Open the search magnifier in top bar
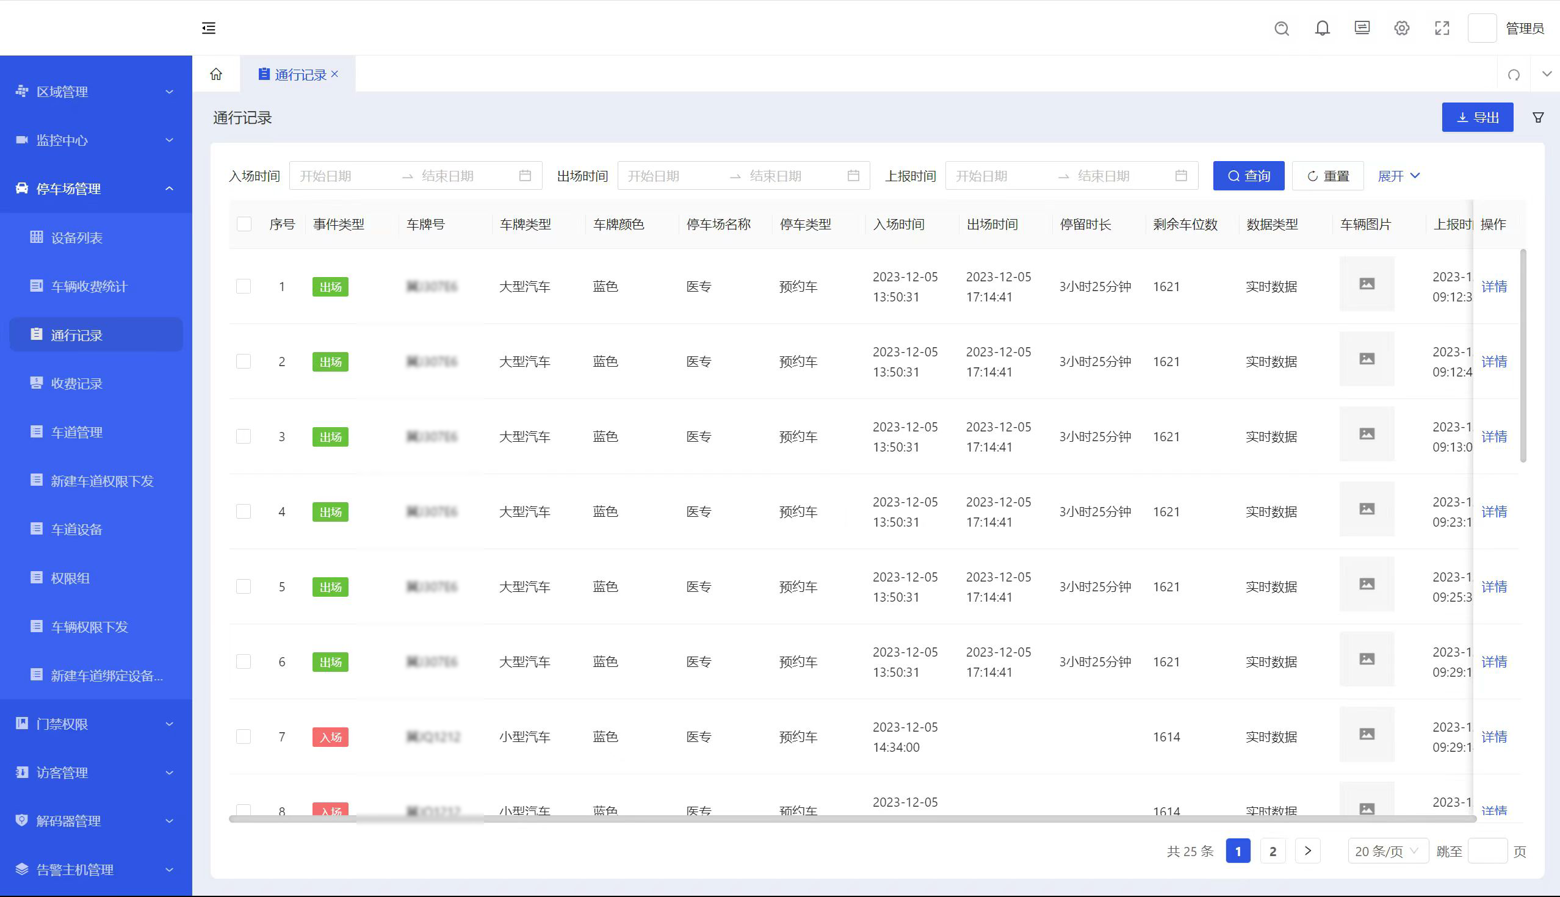Screen dimensions: 1560x897 pos(1282,28)
